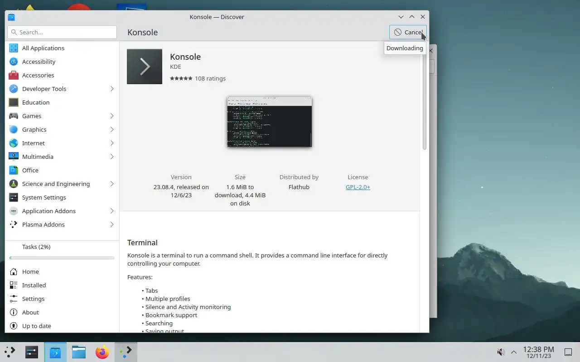Click the "Flathub" distributor text
Image resolution: width=580 pixels, height=362 pixels.
pos(299,187)
